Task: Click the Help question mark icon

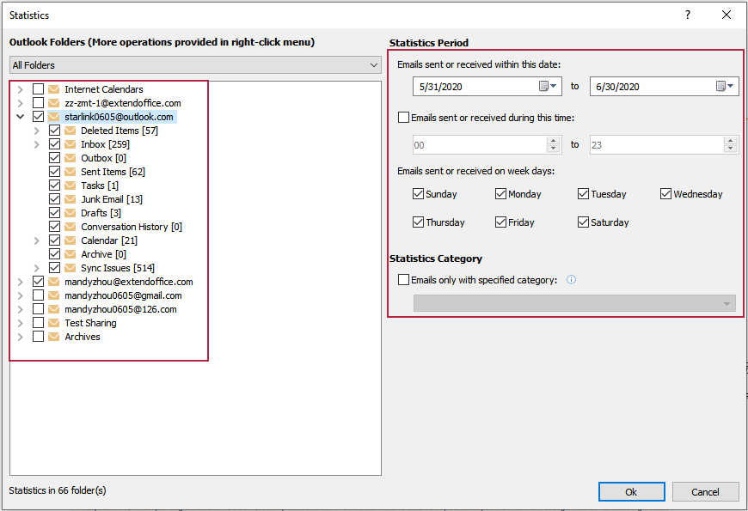Action: 688,15
